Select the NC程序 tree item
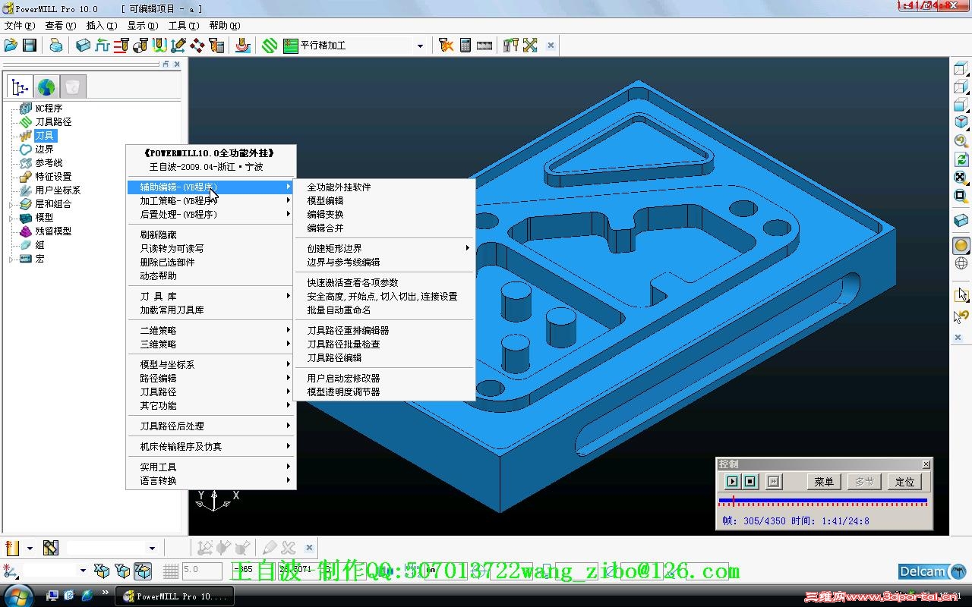Viewport: 972px width, 607px height. [49, 109]
